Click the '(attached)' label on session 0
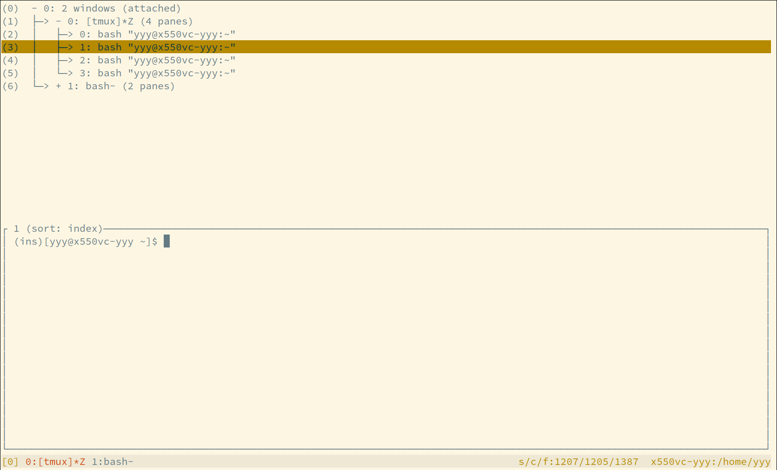This screenshot has height=470, width=777. [152, 8]
